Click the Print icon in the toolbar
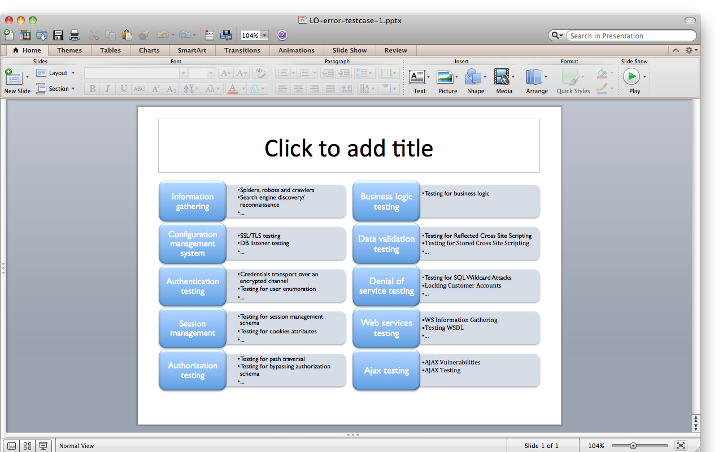Screen dimensions: 723x452 (74, 34)
